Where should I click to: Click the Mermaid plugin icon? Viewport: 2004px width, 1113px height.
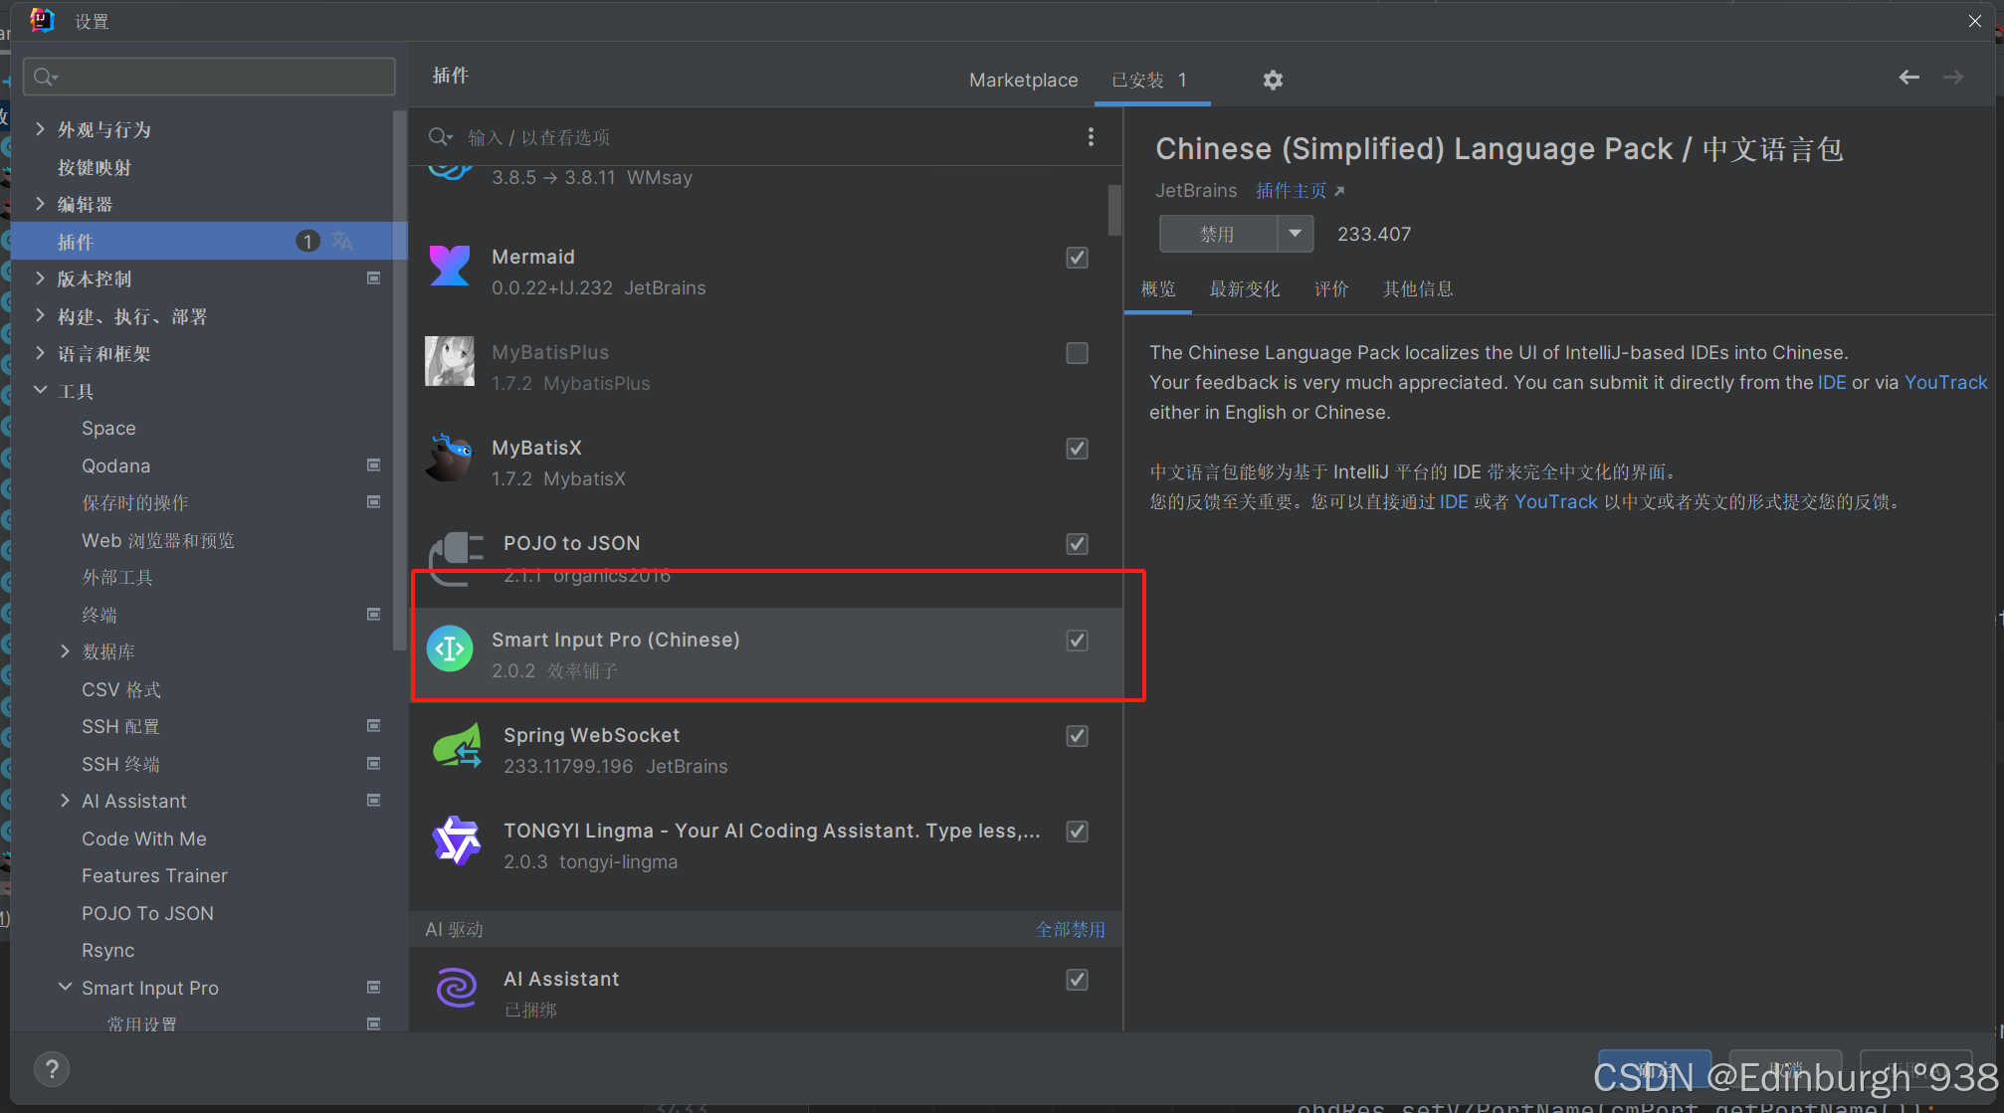(450, 266)
